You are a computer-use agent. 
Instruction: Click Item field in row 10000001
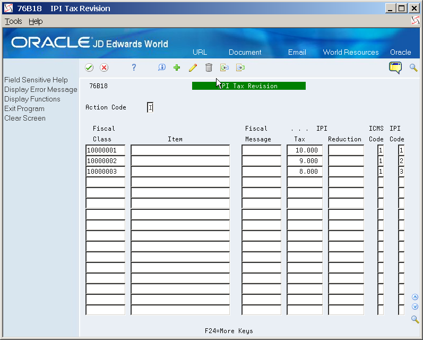coord(180,150)
